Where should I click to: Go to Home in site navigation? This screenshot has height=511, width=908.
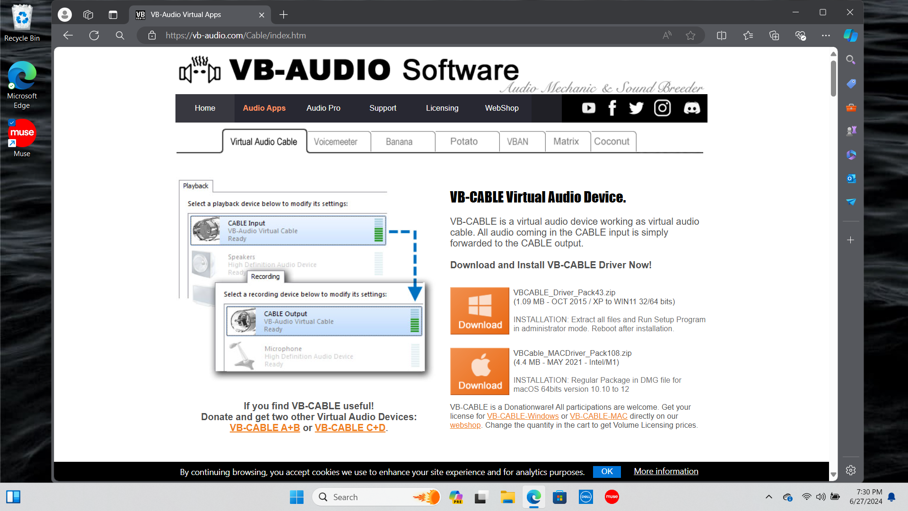pyautogui.click(x=205, y=108)
